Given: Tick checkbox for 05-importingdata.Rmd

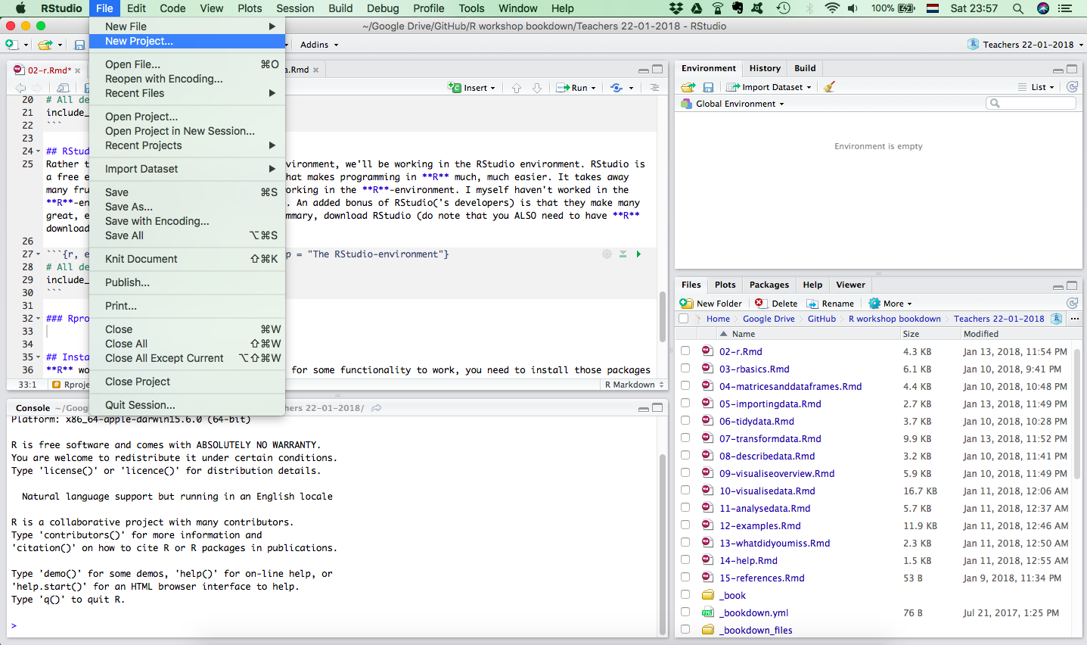Looking at the screenshot, I should coord(685,404).
